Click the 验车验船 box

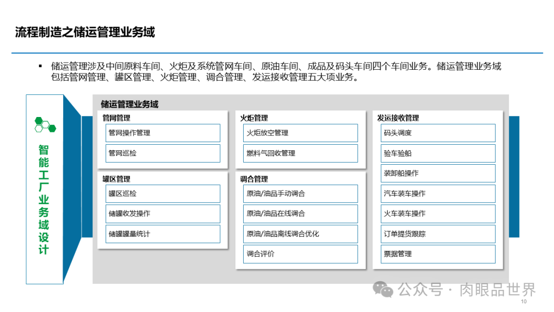click(438, 153)
